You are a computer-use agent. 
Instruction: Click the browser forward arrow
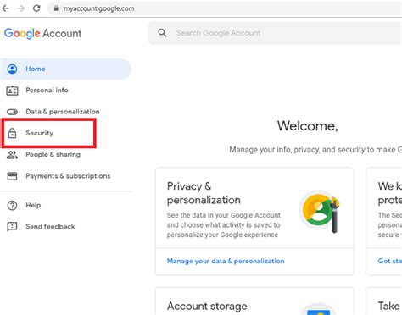(21, 8)
